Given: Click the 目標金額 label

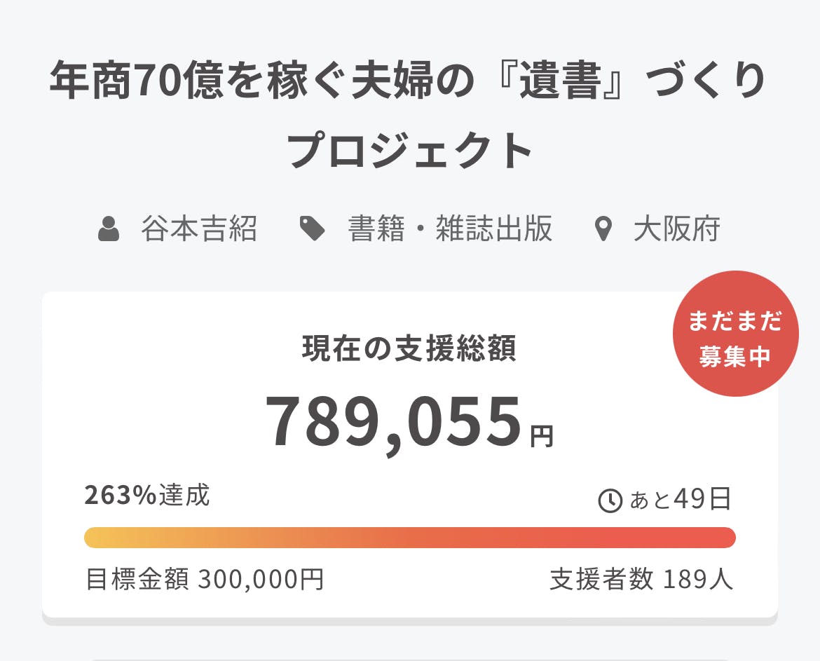Looking at the screenshot, I should click(x=137, y=580).
